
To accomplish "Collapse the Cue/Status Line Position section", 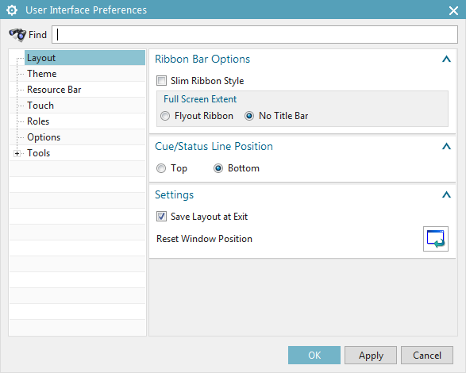I will [x=446, y=146].
